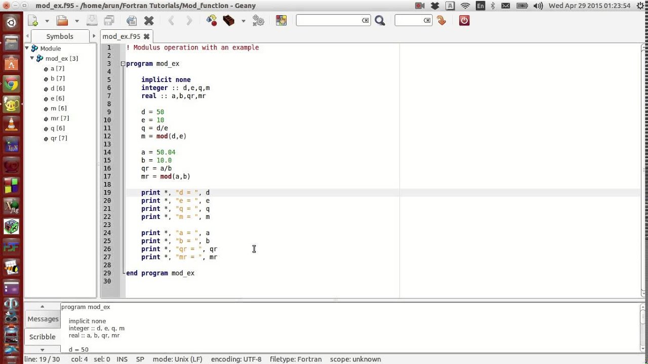Click up arrow above Messages tab

click(x=42, y=306)
